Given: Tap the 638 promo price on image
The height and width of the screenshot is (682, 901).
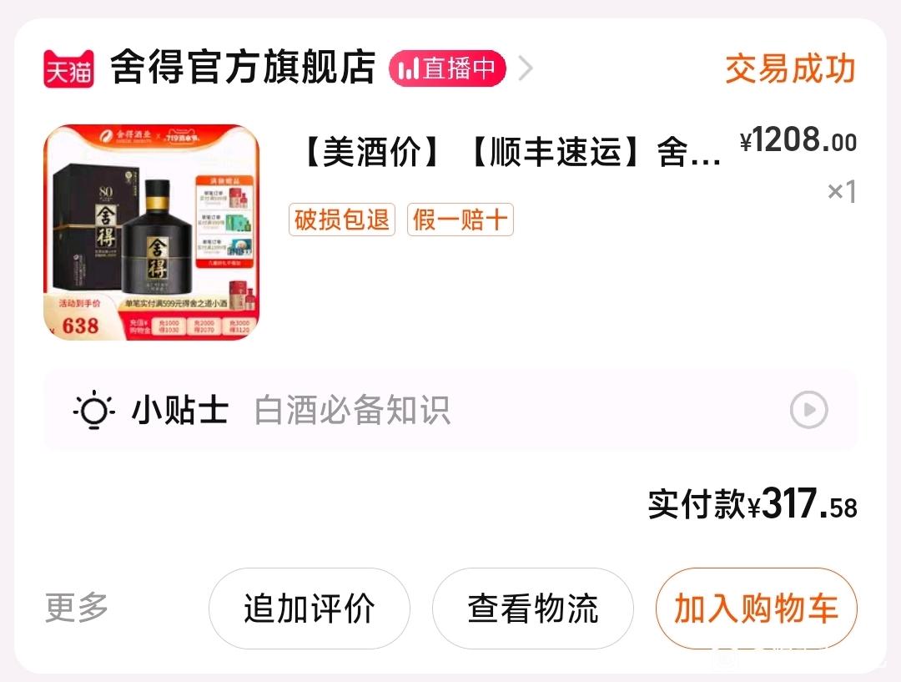Looking at the screenshot, I should coord(80,326).
